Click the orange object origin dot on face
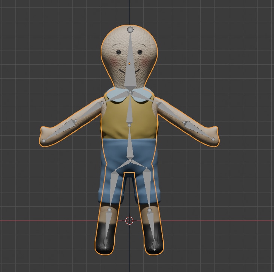Viewport: 274px width, 272px height. [130, 64]
